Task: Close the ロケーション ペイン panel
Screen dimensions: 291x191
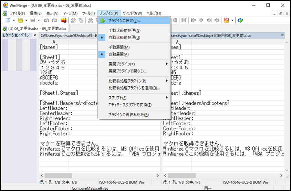Action: click(34, 35)
